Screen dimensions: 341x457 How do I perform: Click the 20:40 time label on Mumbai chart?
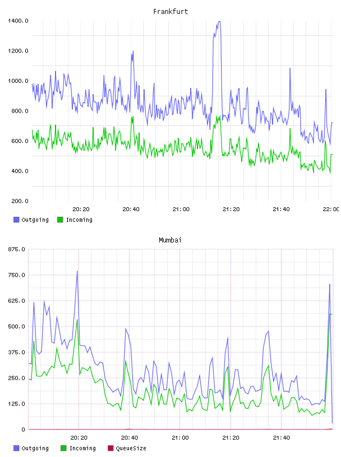pos(130,437)
